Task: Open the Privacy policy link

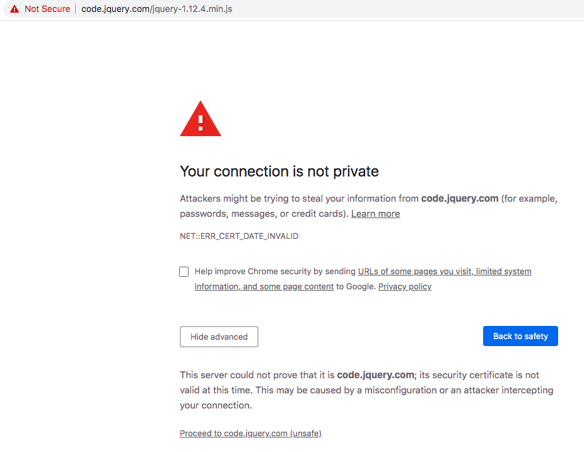Action: point(404,286)
